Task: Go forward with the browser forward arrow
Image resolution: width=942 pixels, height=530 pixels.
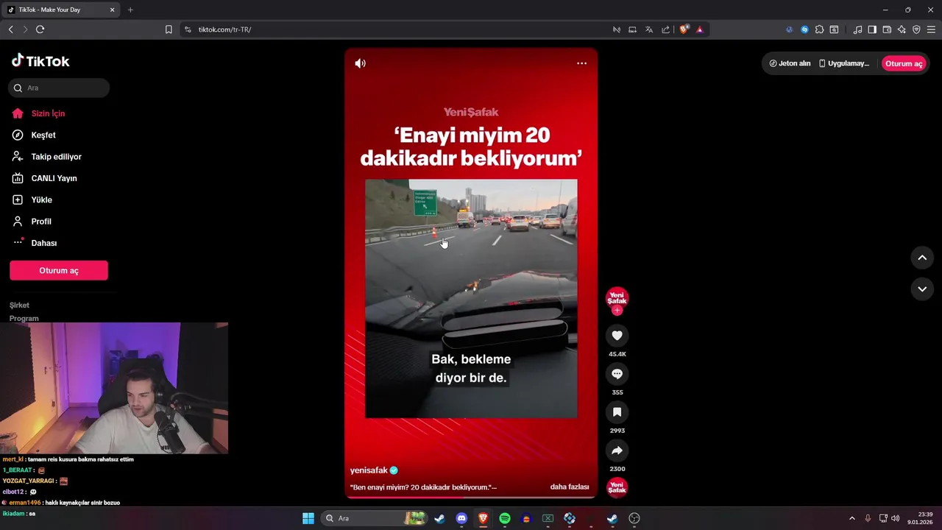Action: (25, 29)
